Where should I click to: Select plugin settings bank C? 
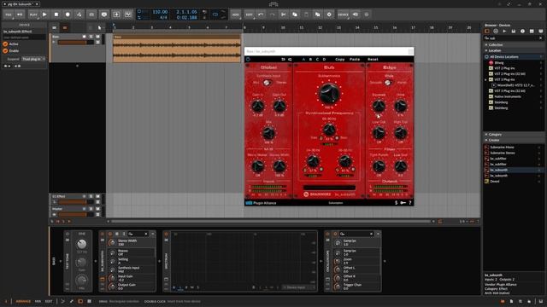pos(317,59)
